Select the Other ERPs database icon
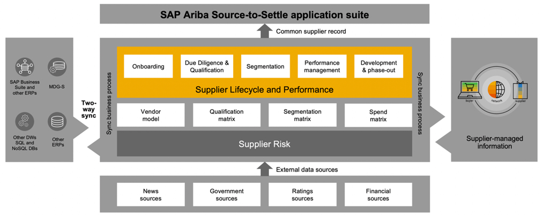 coord(57,122)
